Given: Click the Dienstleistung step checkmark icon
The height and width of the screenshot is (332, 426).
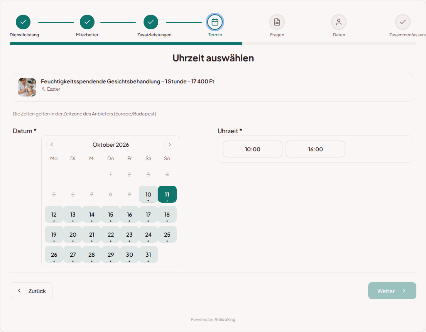Looking at the screenshot, I should coord(23,22).
